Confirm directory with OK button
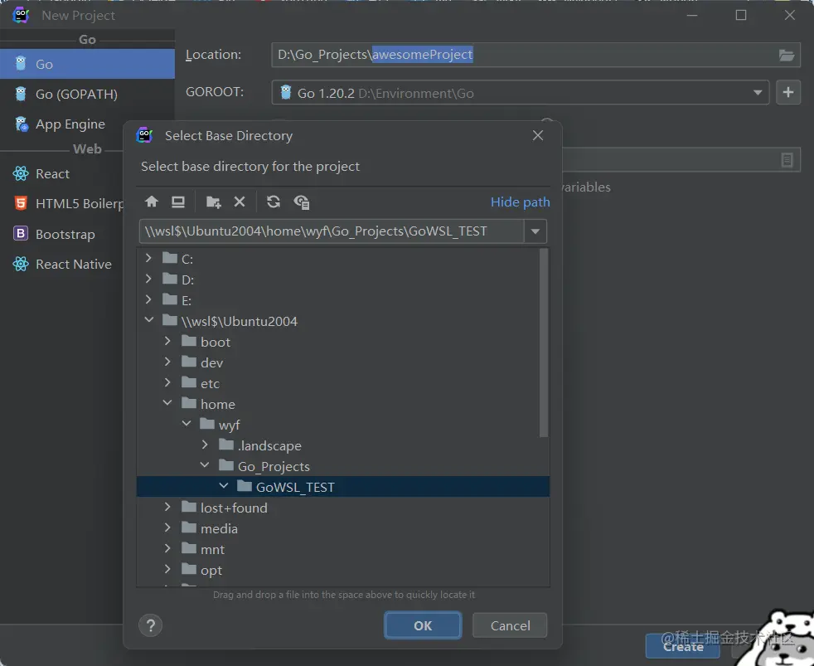This screenshot has height=666, width=814. point(423,625)
